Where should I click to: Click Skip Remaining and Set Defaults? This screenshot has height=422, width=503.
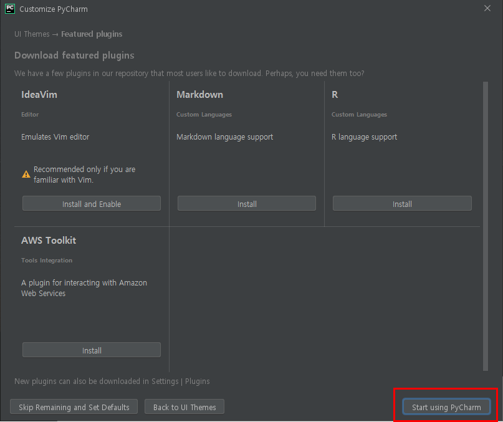(x=74, y=407)
